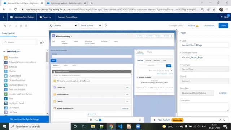Viewport: 231px width, 130px height.
Task: Click the Page Analysis Moderate badge
Action: pos(177,120)
